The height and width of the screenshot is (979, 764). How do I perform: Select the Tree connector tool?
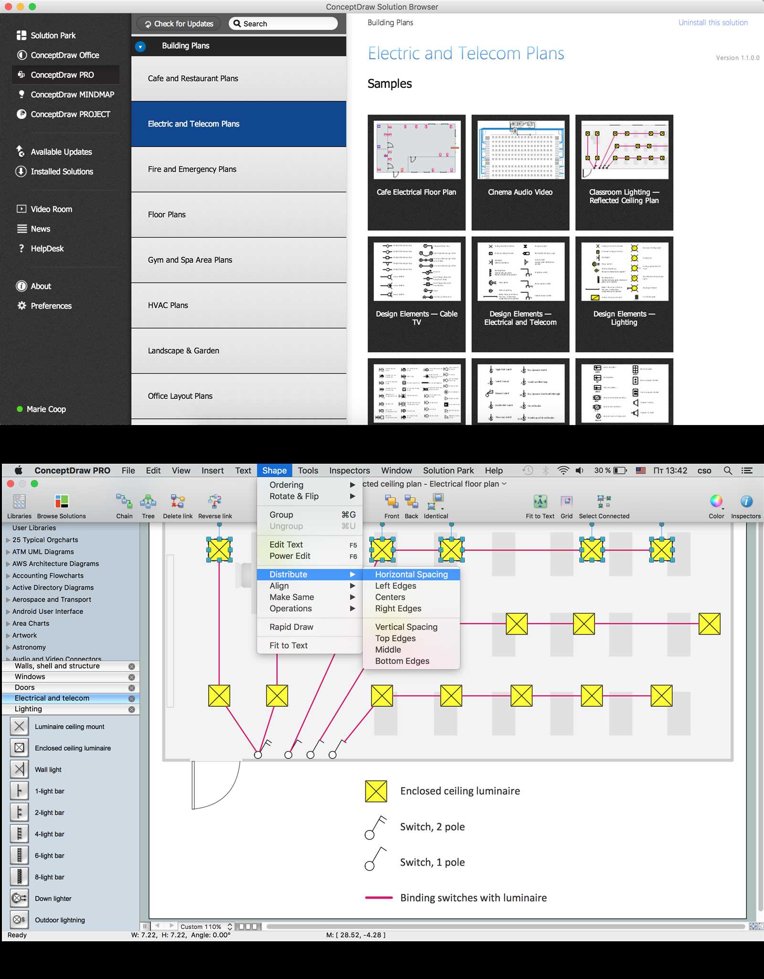point(148,501)
